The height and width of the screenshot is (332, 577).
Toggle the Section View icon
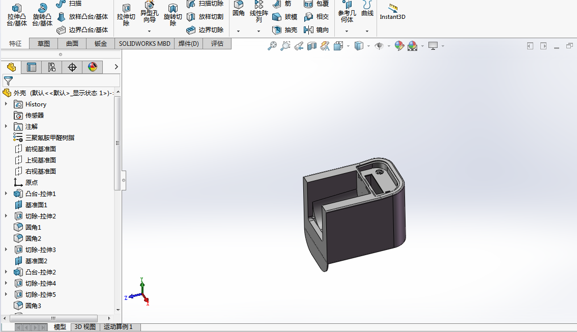click(312, 46)
